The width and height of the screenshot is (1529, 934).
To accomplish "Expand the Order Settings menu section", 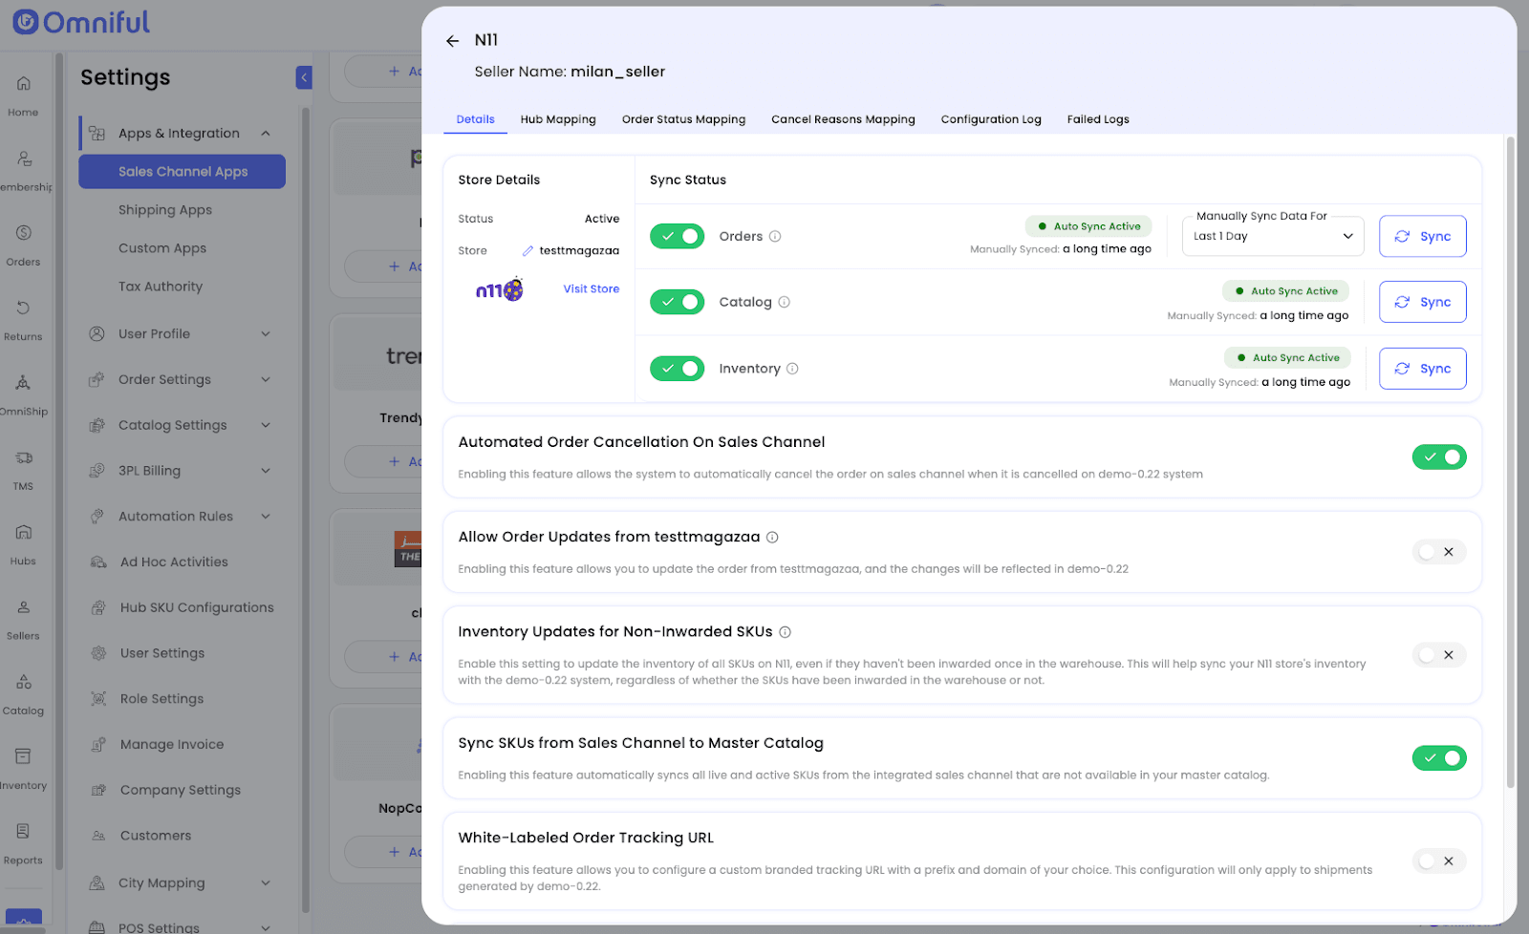I will tap(266, 380).
